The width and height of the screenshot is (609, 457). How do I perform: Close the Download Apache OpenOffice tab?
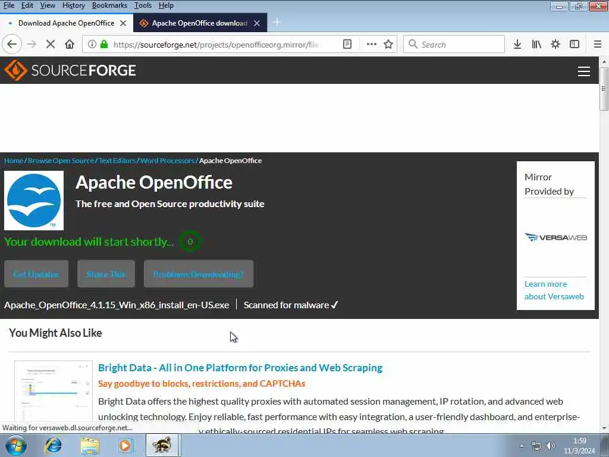click(x=123, y=23)
